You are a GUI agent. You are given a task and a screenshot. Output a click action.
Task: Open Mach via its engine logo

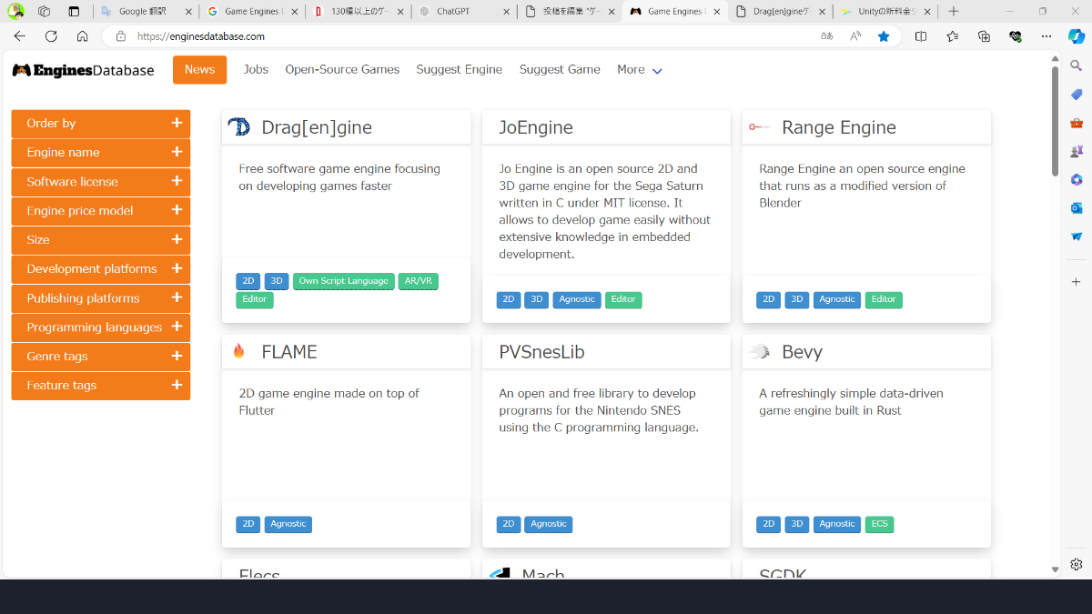[x=499, y=574]
